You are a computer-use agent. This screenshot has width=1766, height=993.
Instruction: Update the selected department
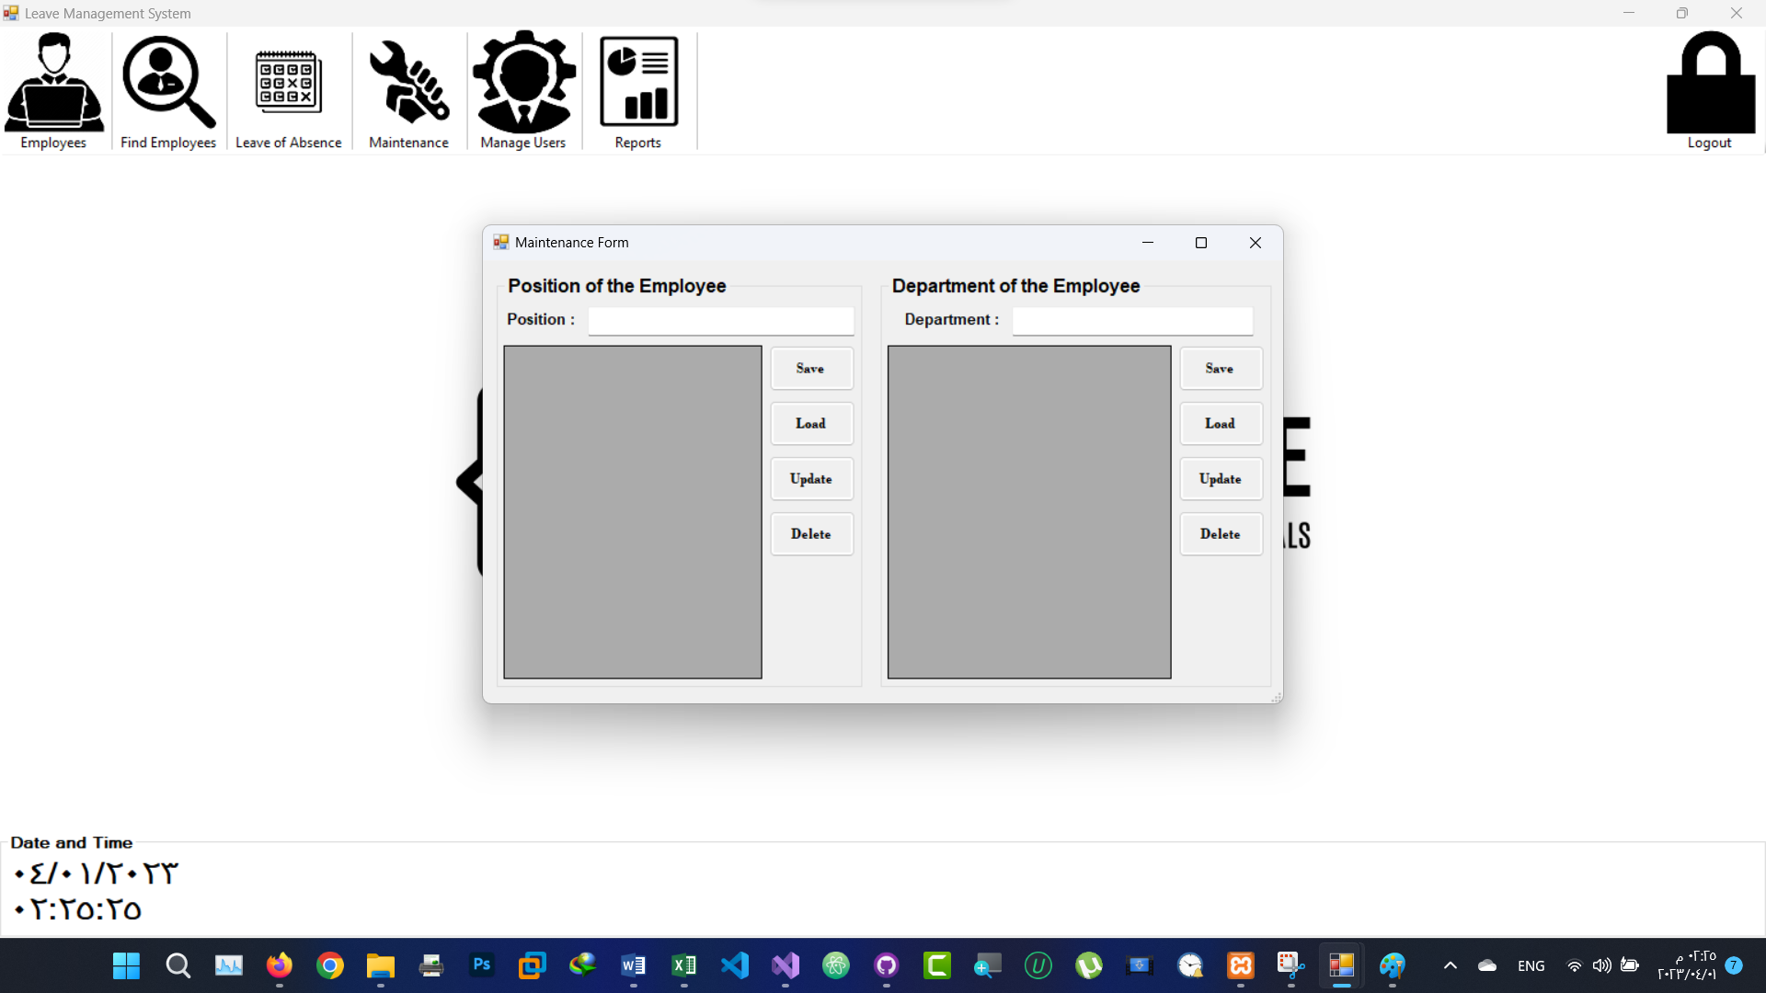point(1221,479)
